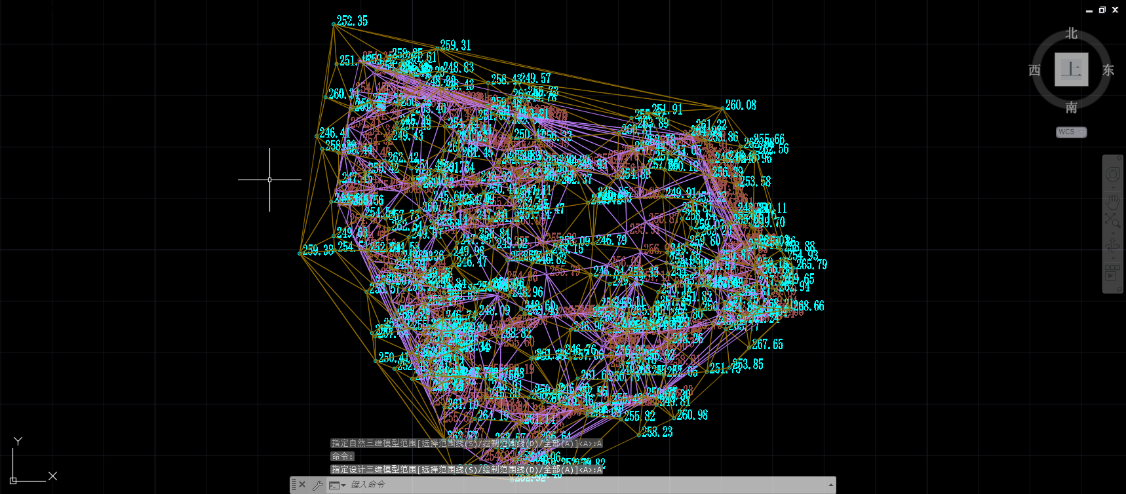The height and width of the screenshot is (494, 1126).
Task: Activate the Orbit tool in navigation bar
Action: tap(1112, 246)
